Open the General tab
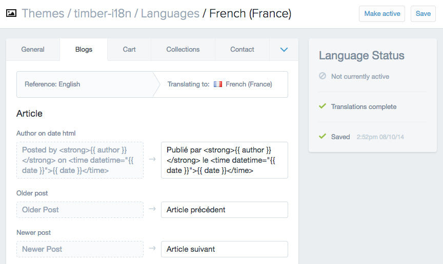The width and height of the screenshot is (443, 264). (33, 50)
